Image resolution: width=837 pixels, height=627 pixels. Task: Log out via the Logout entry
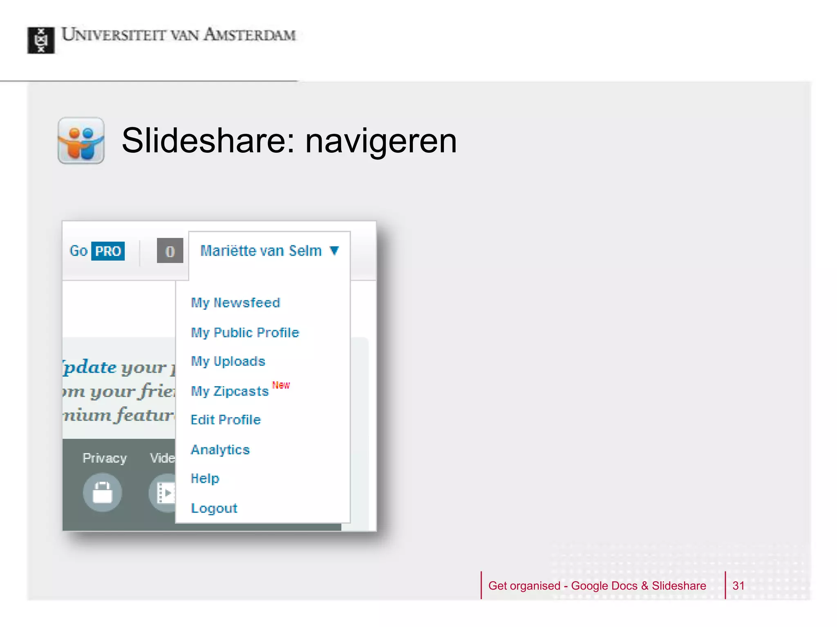214,508
